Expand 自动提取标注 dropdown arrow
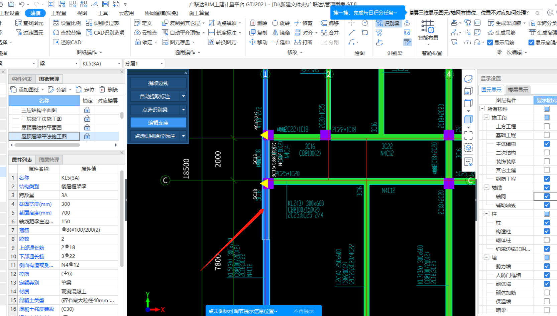Viewport: 557px width, 316px height. (183, 96)
